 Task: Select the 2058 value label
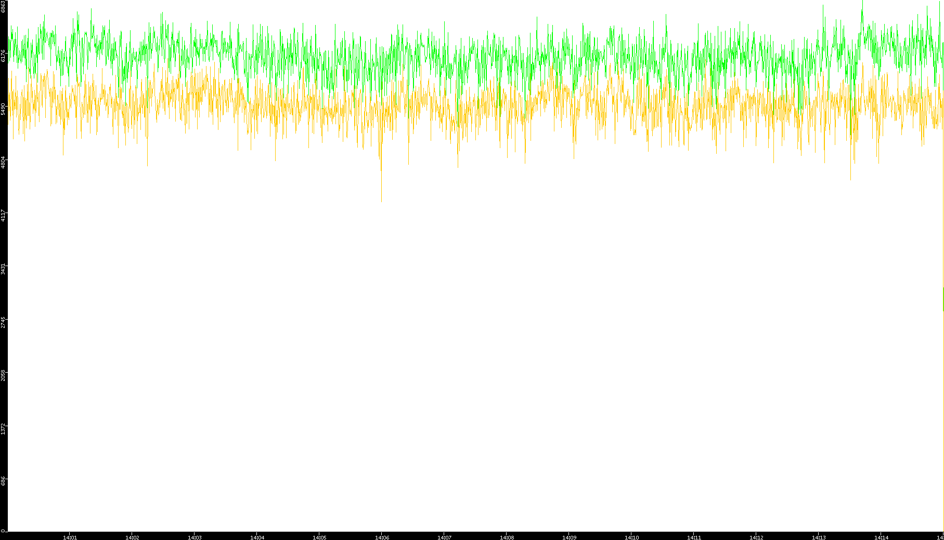3,375
